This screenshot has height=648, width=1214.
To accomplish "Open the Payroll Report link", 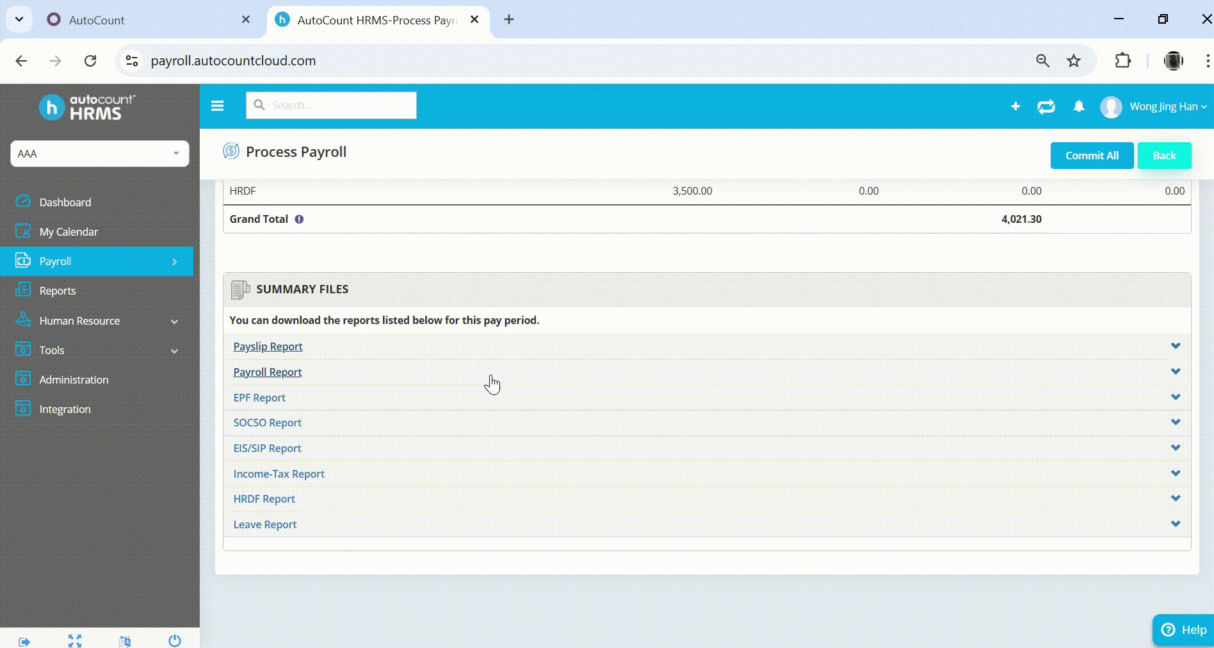I will (267, 372).
